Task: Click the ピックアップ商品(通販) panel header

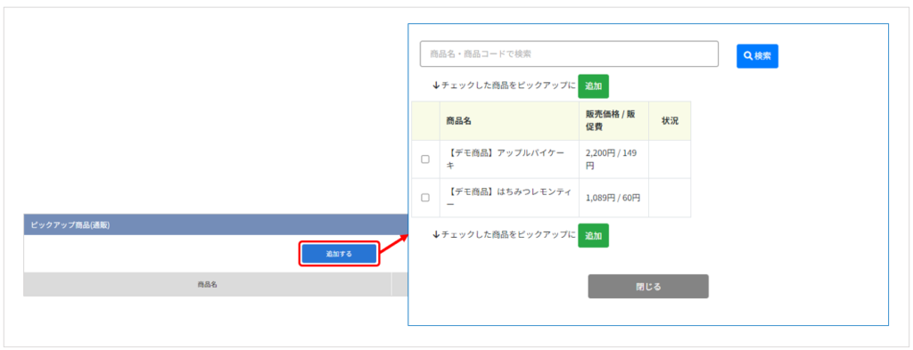Action: tap(216, 224)
